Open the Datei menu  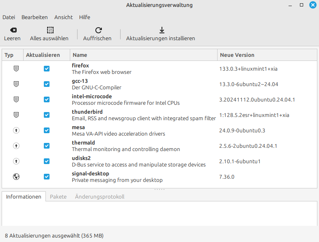[9, 17]
